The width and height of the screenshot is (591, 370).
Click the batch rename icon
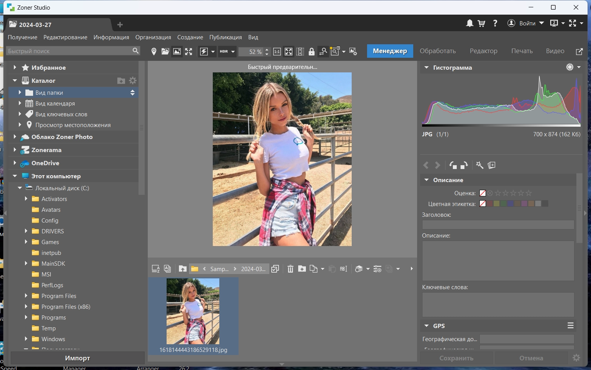tap(344, 269)
